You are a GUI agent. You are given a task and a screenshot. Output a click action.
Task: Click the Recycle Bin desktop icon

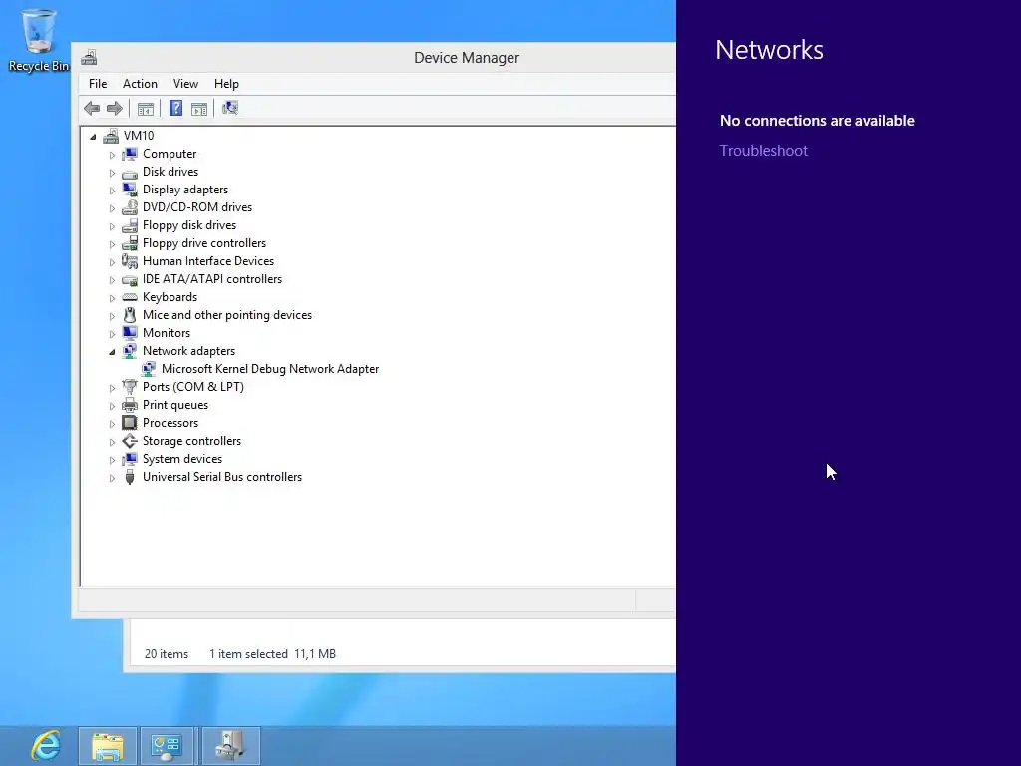pos(39,40)
